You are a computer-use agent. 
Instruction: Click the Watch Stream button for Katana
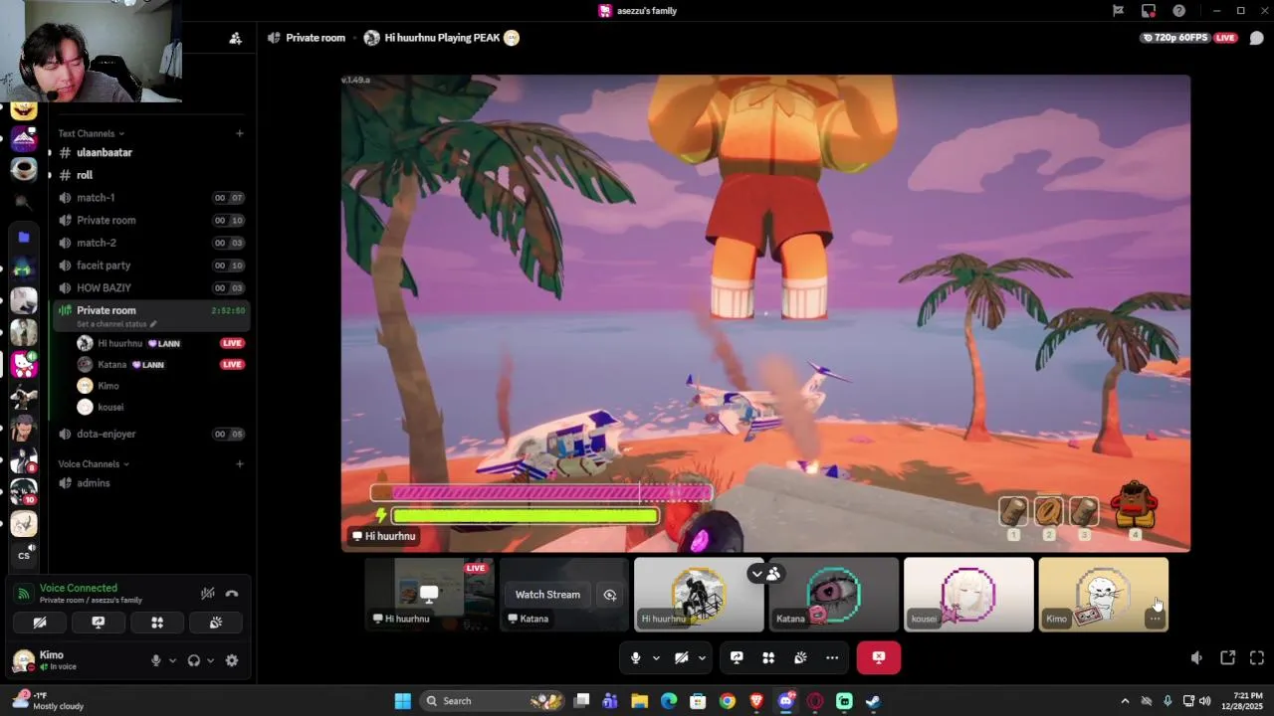tap(547, 595)
